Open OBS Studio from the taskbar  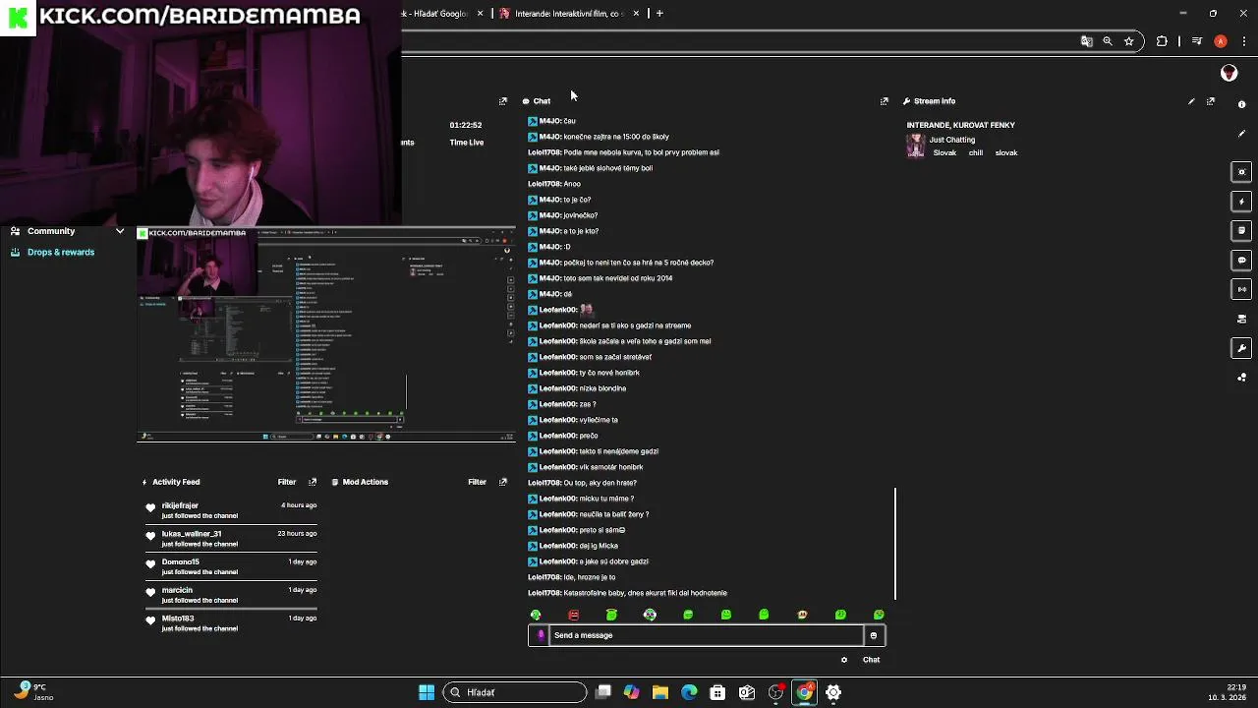pyautogui.click(x=775, y=692)
